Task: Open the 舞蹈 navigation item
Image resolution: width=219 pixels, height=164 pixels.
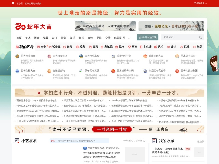Action: 72,38
